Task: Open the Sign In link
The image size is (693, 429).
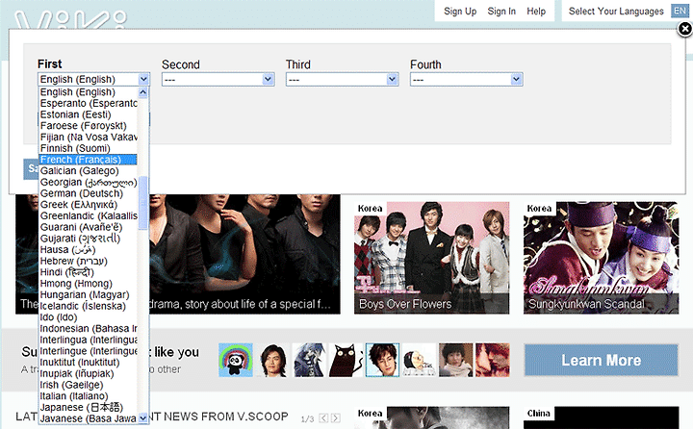Action: [x=501, y=11]
